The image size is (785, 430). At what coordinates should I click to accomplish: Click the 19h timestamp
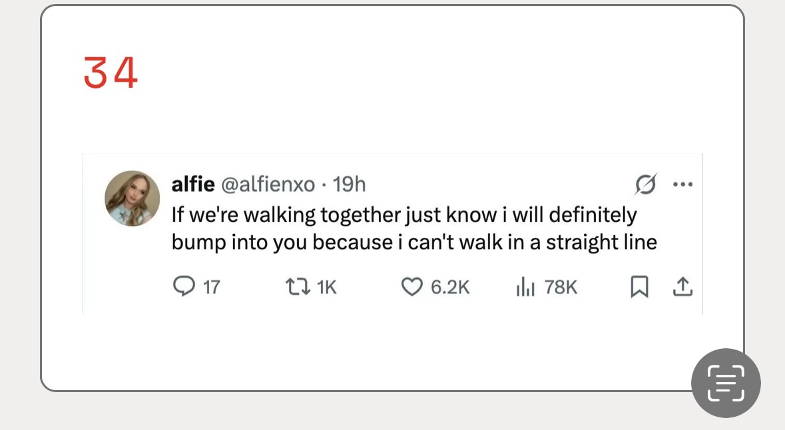click(x=349, y=184)
